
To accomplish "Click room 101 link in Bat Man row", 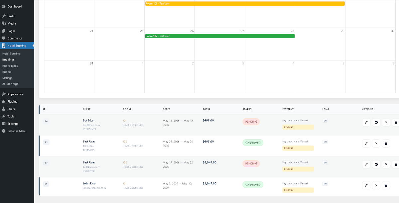I will (x=125, y=121).
